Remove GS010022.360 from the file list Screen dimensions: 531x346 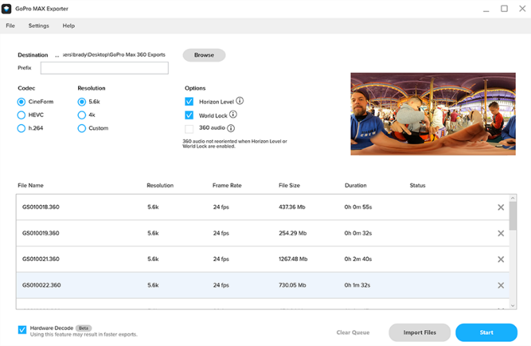tap(501, 286)
